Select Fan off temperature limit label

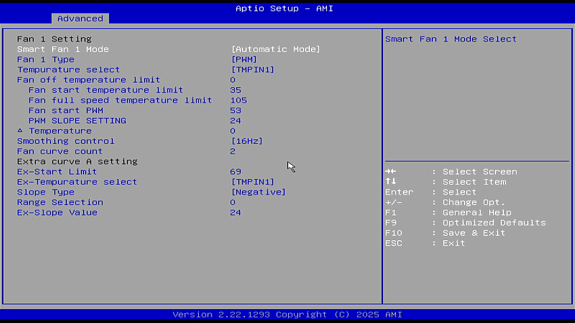[89, 80]
